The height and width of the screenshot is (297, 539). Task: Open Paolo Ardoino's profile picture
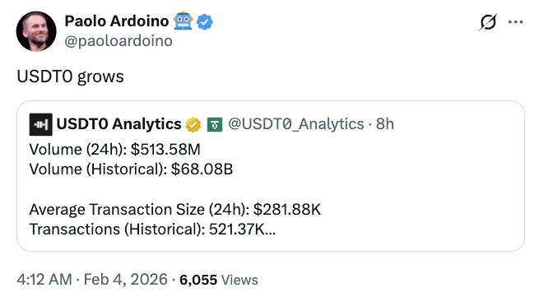tap(36, 31)
